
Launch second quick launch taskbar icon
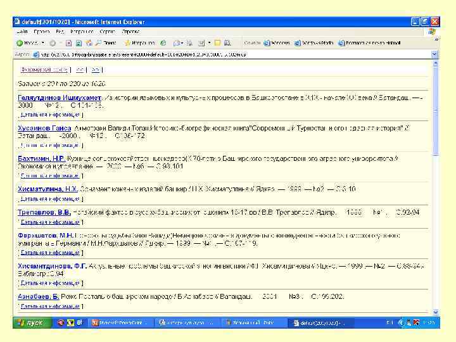(70, 322)
